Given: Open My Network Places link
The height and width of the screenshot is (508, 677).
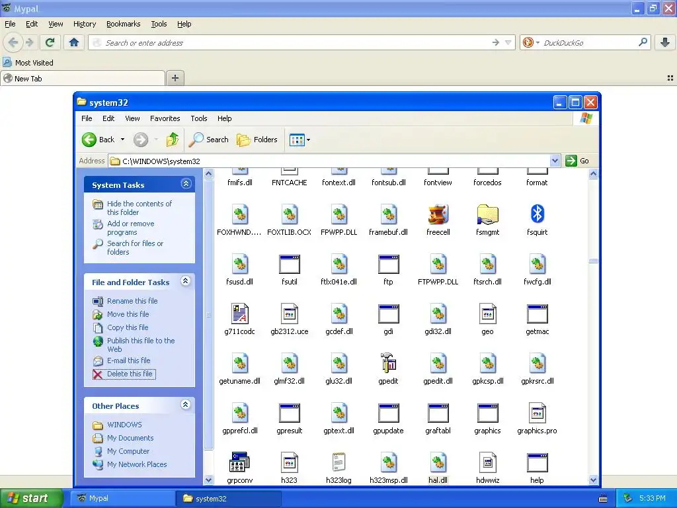Looking at the screenshot, I should (136, 464).
